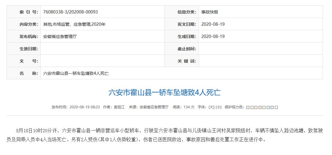Screen dimensions: 332x155
Task: Click the 生成日期 date value 2020-08-19
Action: [213, 37]
